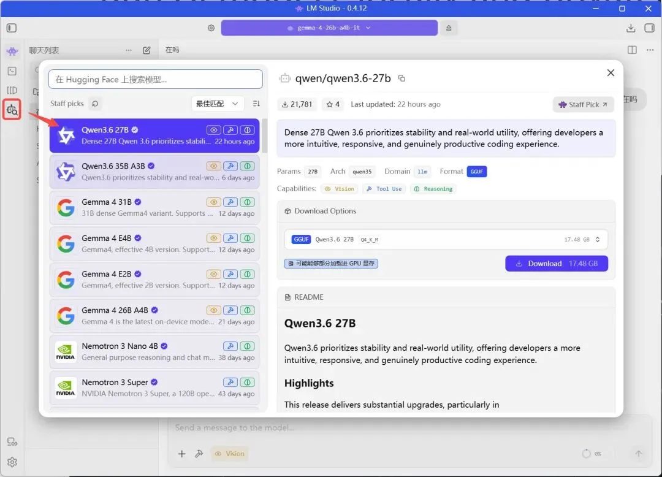Open the gemma-4-26b-a4b-it model selector dropdown
The image size is (662, 477).
[x=329, y=28]
